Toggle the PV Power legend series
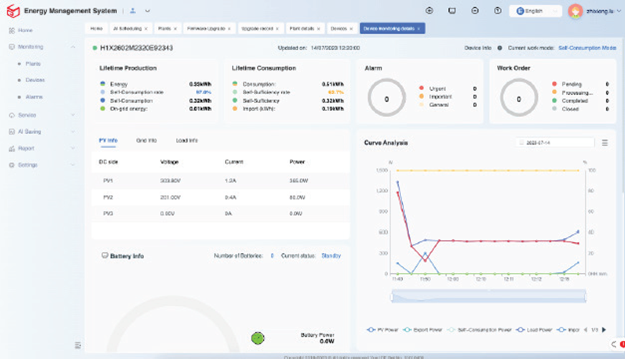Image resolution: width=625 pixels, height=359 pixels. tap(382, 330)
